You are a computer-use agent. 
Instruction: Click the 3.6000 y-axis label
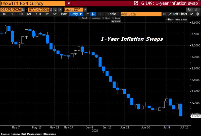pyautogui.click(x=196, y=23)
